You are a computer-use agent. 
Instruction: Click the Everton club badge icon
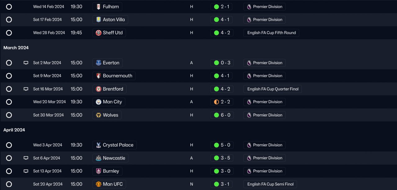pos(99,63)
